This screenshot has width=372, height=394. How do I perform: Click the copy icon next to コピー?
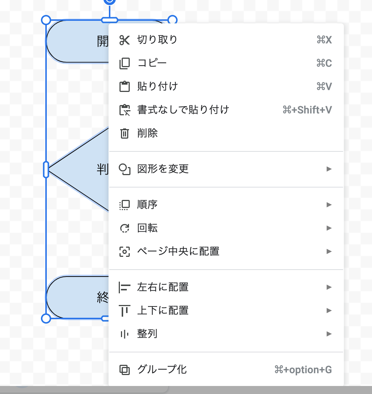(x=125, y=63)
